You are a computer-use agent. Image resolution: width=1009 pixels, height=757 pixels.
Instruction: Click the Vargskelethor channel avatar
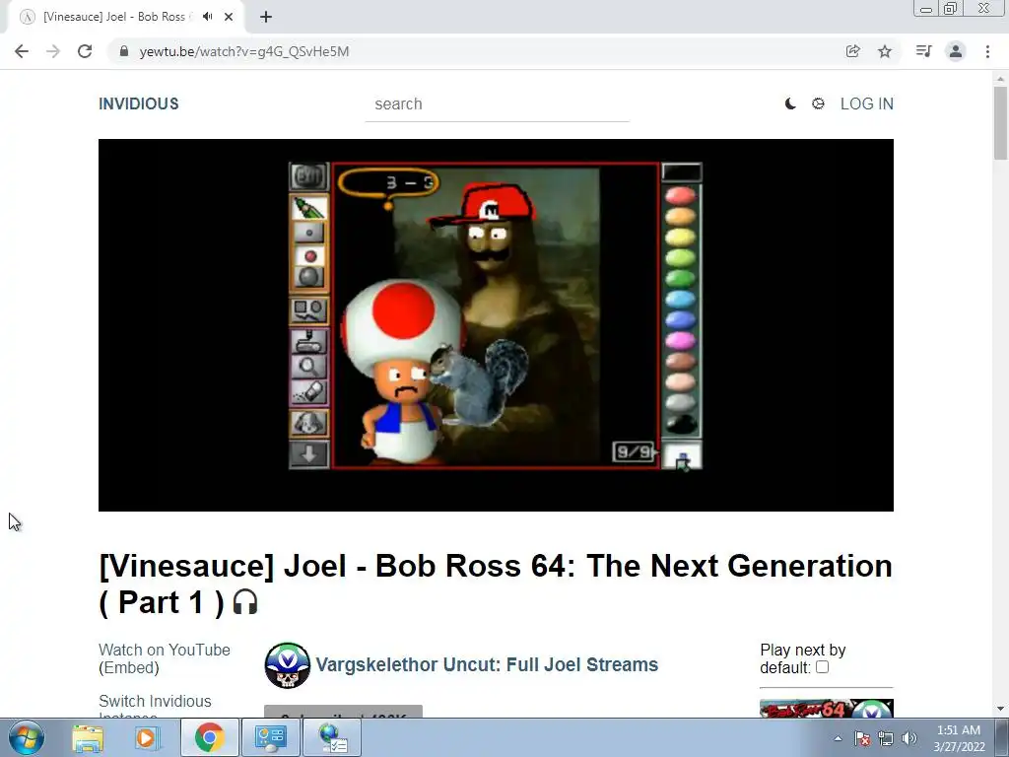pos(287,665)
